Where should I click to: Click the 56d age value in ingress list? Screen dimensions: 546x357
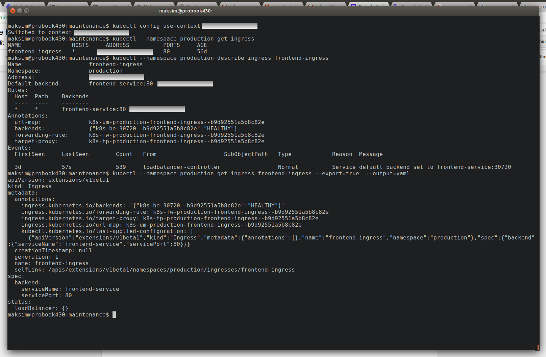(202, 52)
